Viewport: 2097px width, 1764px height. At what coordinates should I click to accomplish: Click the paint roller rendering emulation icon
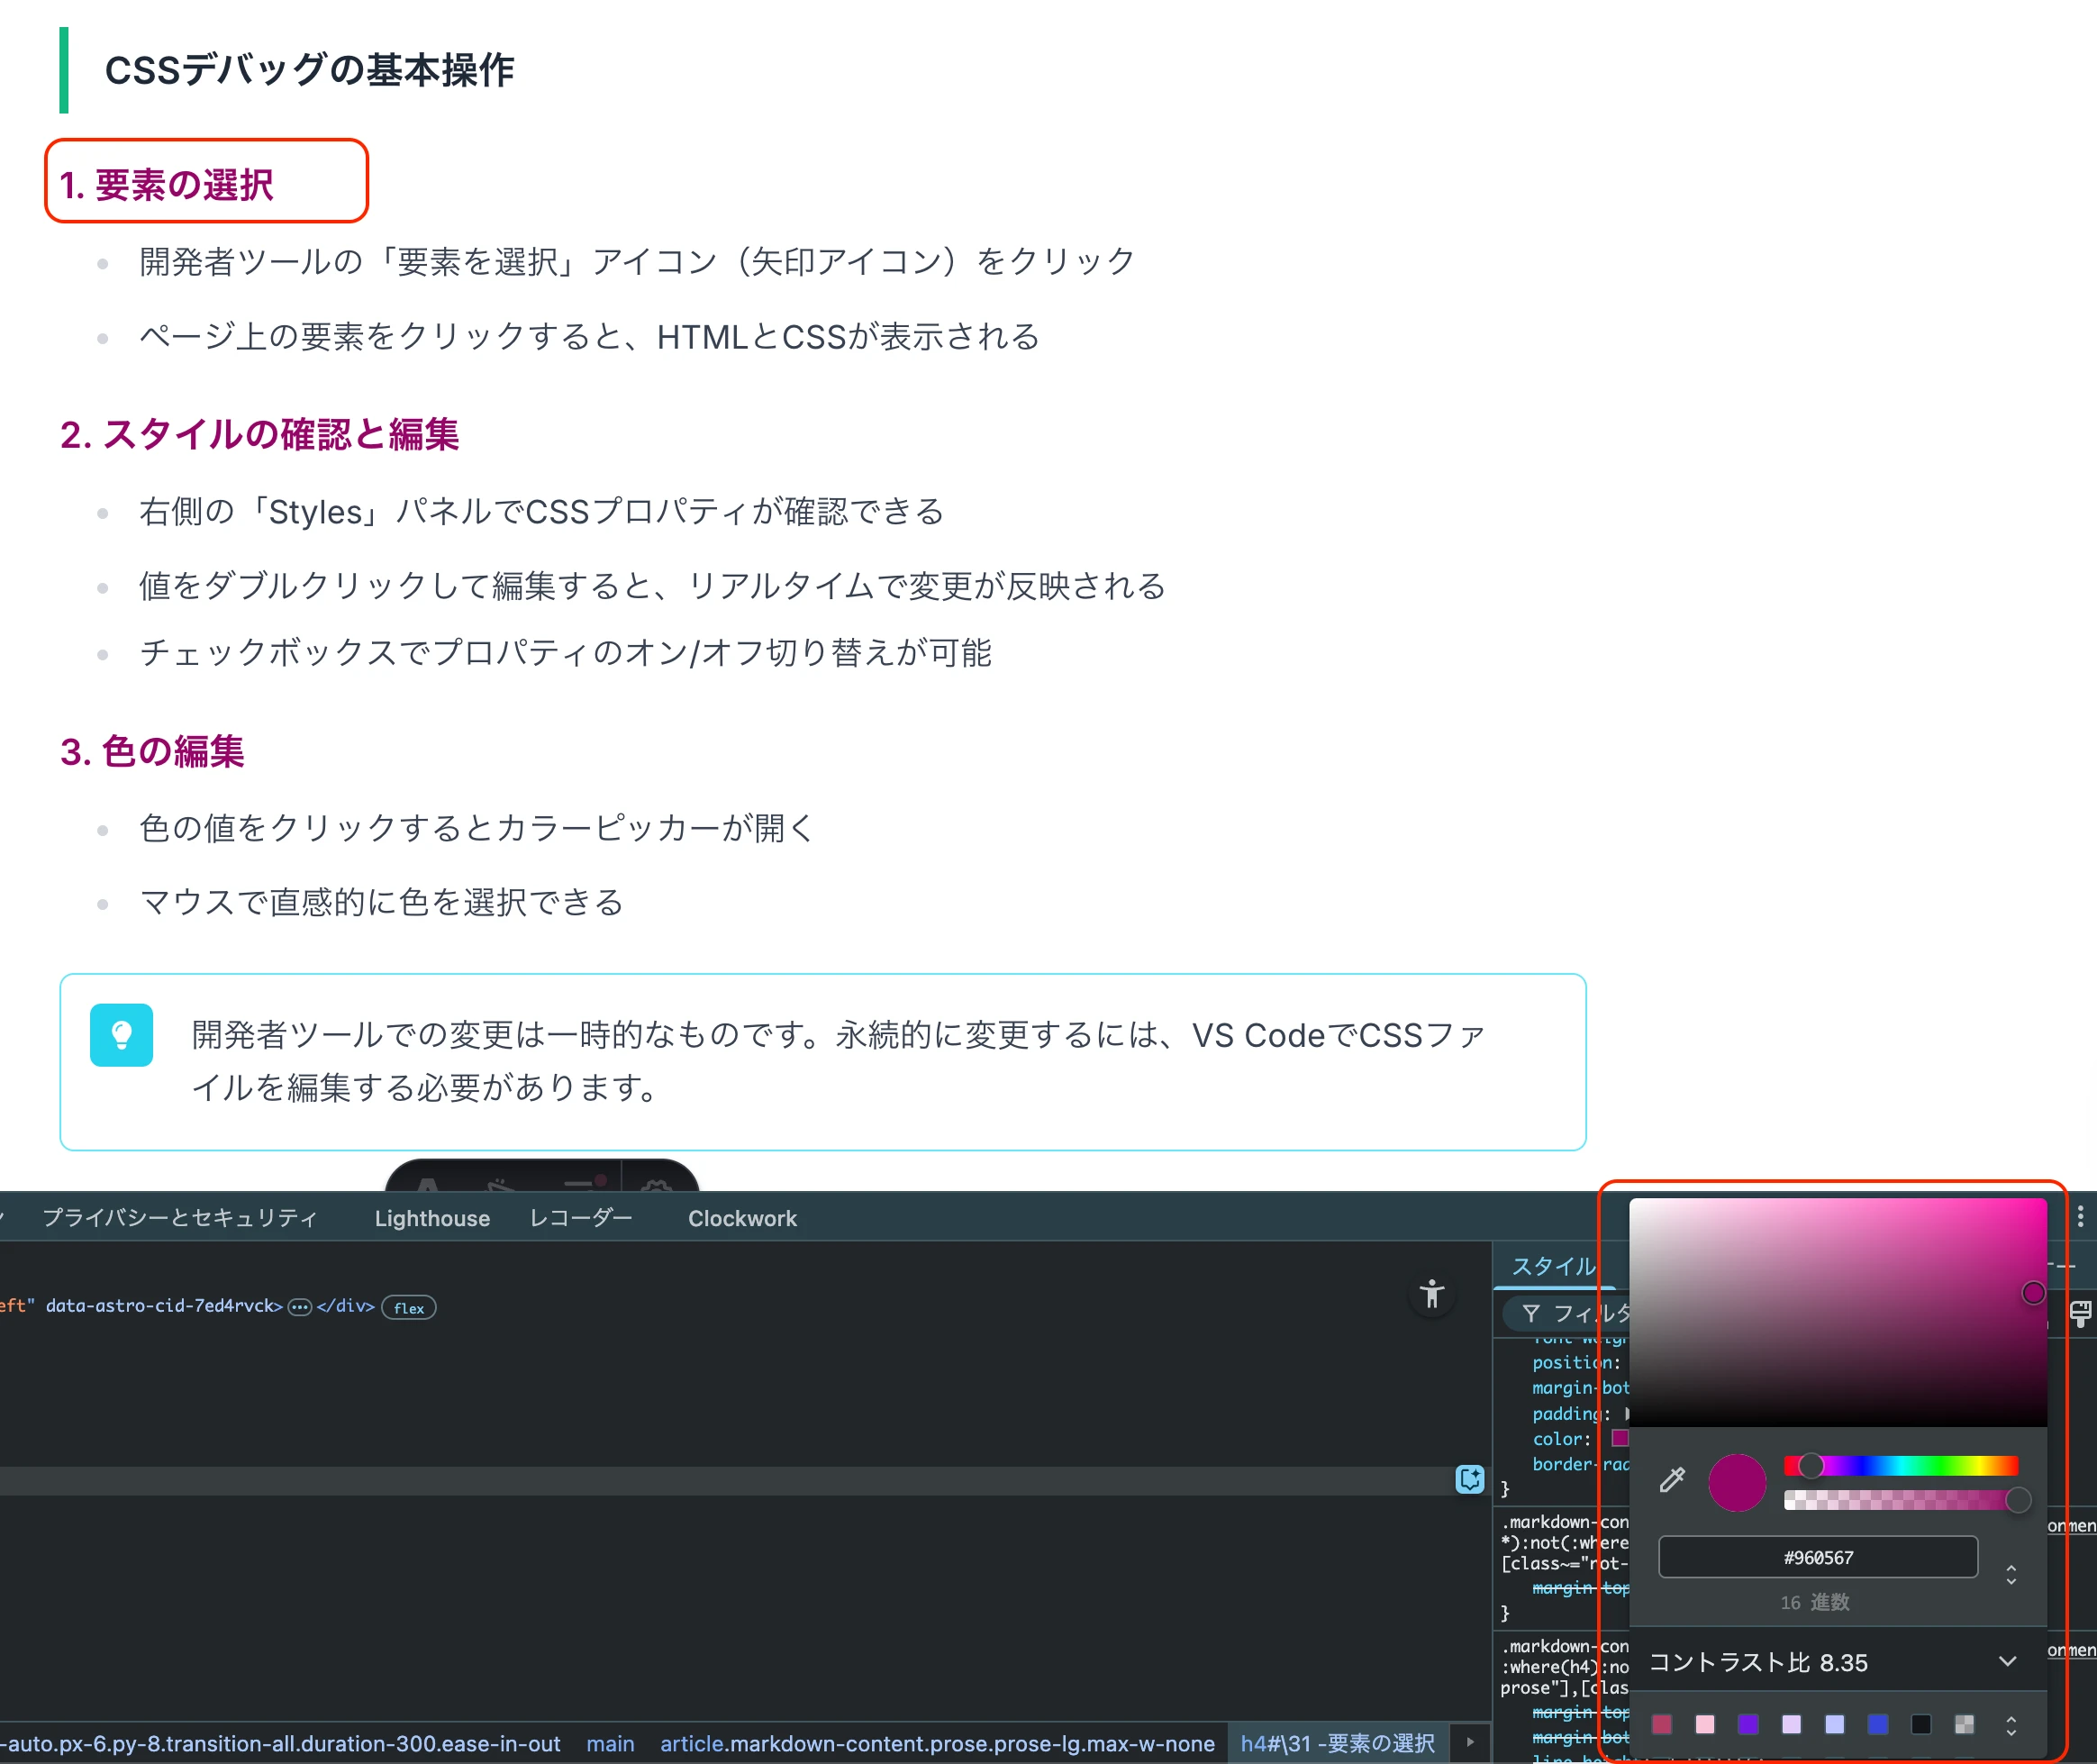2080,1313
